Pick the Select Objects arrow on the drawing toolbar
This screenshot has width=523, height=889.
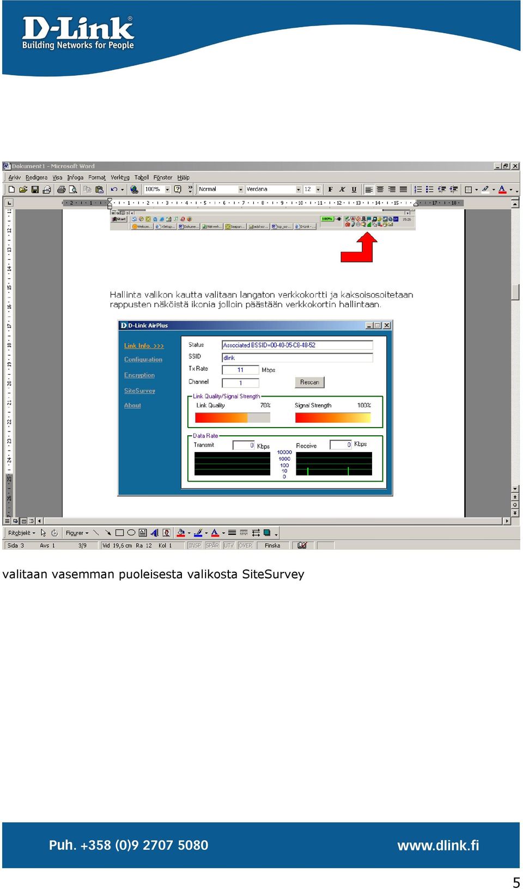coord(44,533)
